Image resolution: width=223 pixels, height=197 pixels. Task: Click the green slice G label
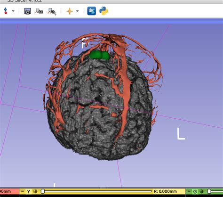pos(195,192)
